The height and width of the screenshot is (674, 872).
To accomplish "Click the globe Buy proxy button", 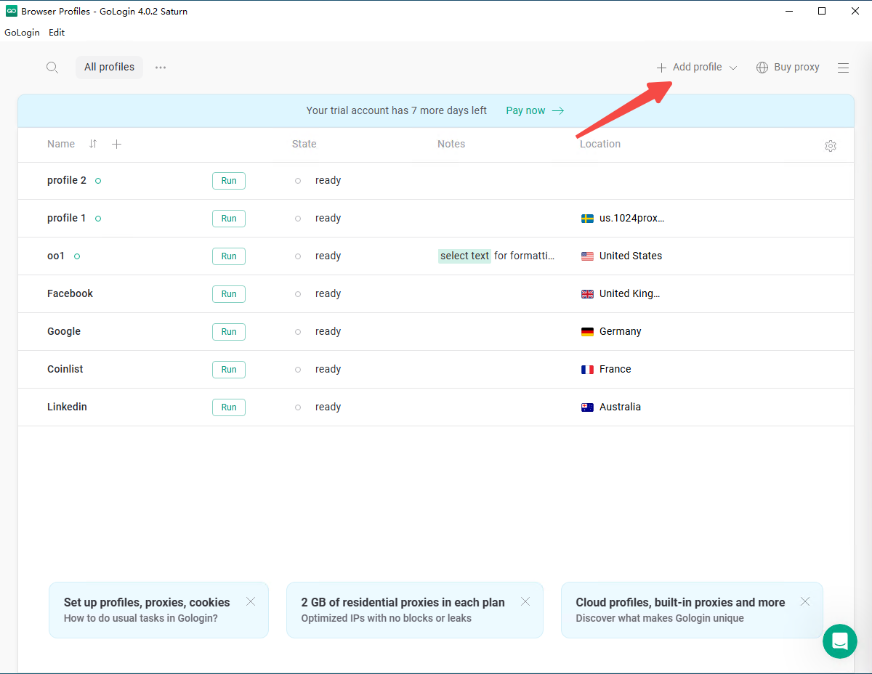I will click(x=788, y=68).
